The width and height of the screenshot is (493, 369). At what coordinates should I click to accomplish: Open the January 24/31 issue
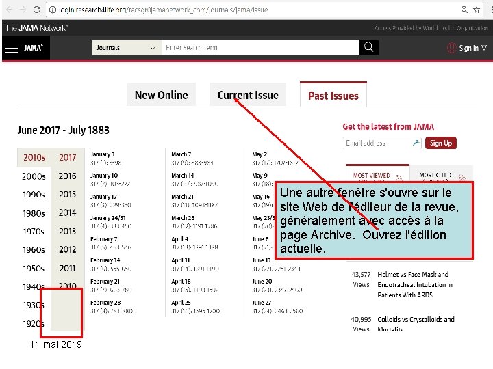[108, 218]
